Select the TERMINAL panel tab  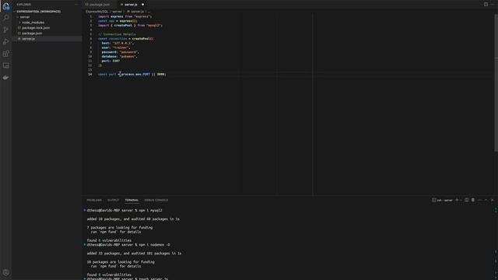pyautogui.click(x=132, y=200)
